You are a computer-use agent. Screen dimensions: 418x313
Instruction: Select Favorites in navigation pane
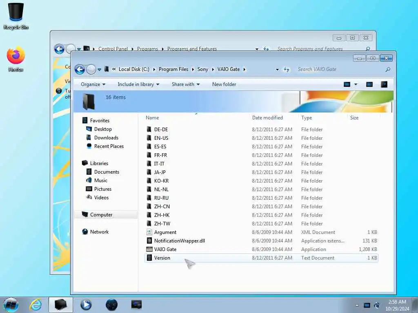(100, 121)
